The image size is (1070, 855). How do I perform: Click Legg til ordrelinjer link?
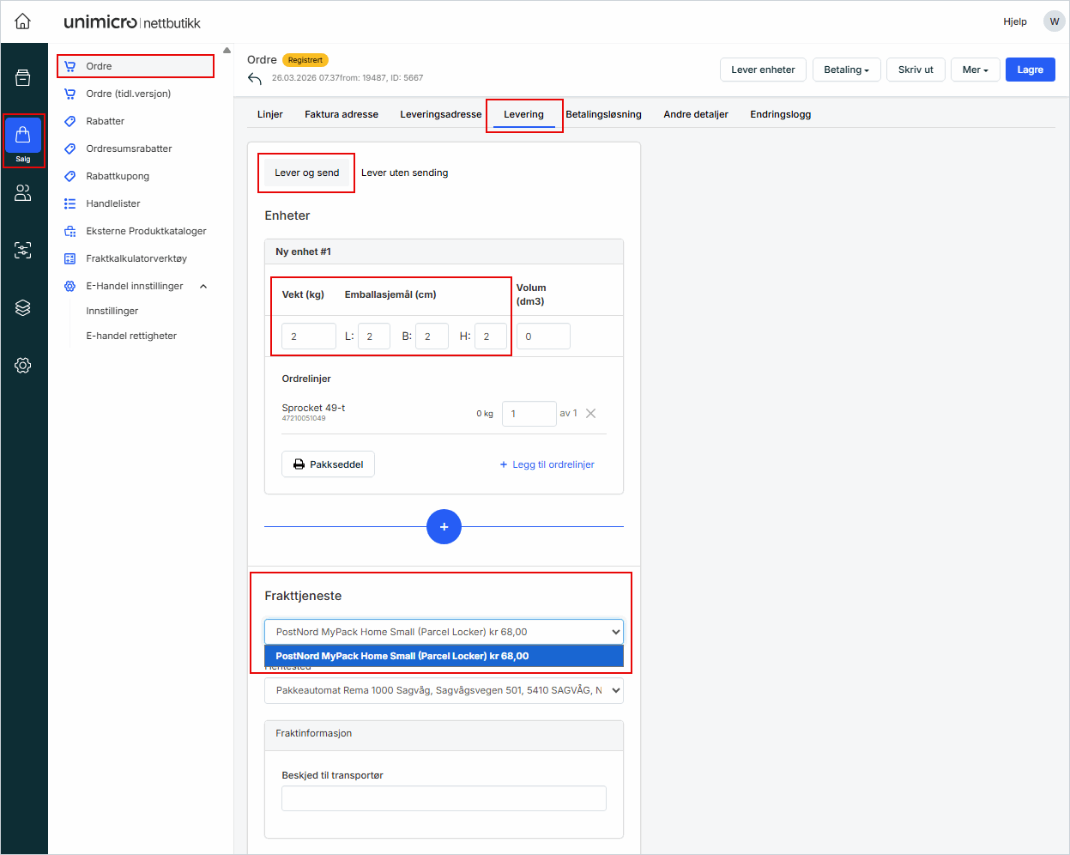pos(547,464)
